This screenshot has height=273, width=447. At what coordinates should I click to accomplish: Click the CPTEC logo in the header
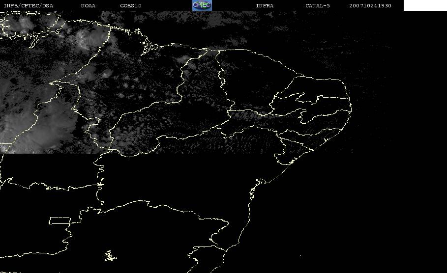tap(202, 5)
